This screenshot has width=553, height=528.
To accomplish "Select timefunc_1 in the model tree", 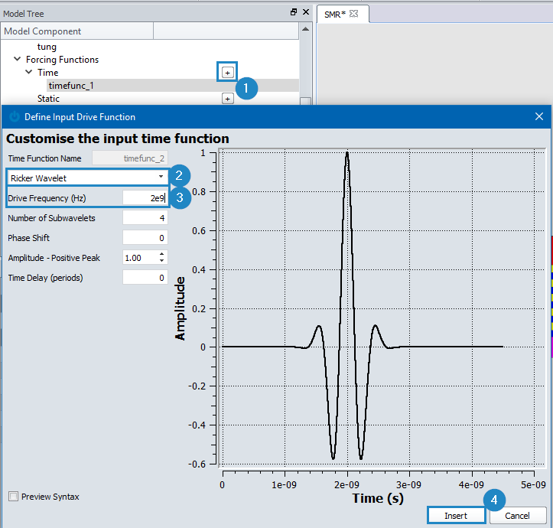I will click(x=71, y=86).
